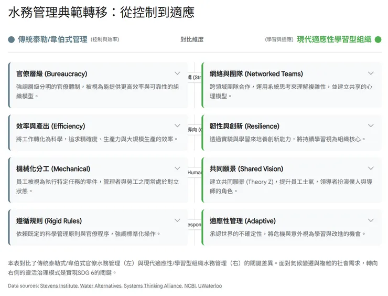The width and height of the screenshot is (388, 296).
Task: Click the Shared Vision description mentioning Theory Z
Action: [291, 186]
